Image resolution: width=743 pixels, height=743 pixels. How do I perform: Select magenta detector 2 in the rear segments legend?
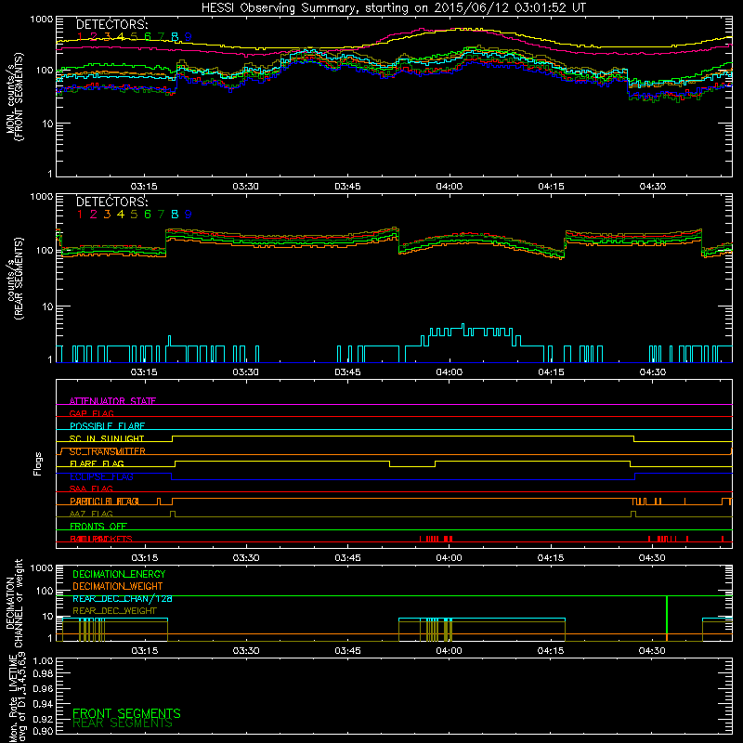point(94,215)
